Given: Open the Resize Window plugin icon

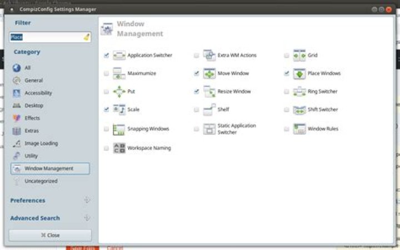Looking at the screenshot, I should [x=209, y=91].
